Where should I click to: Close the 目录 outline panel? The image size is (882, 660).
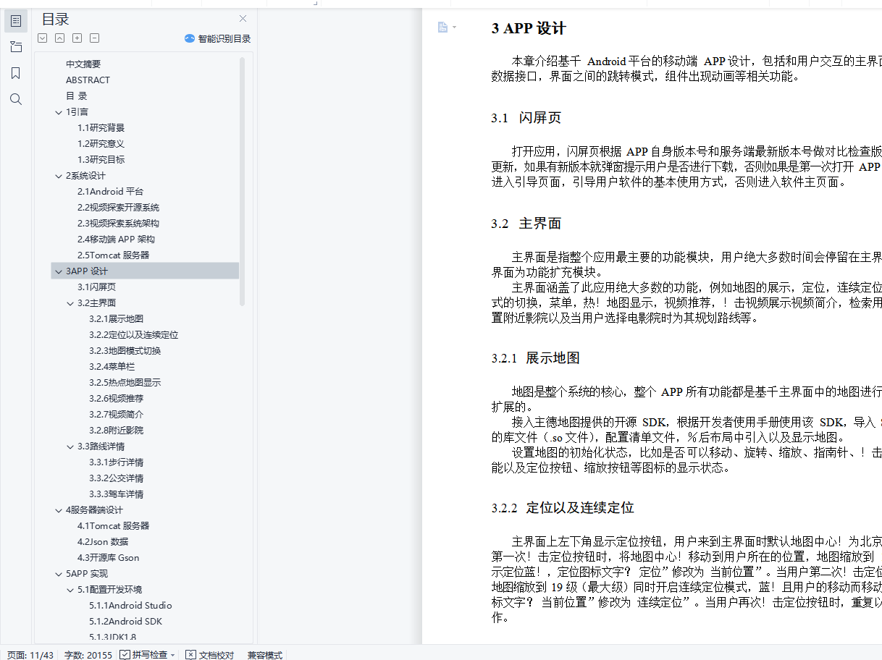[x=243, y=19]
